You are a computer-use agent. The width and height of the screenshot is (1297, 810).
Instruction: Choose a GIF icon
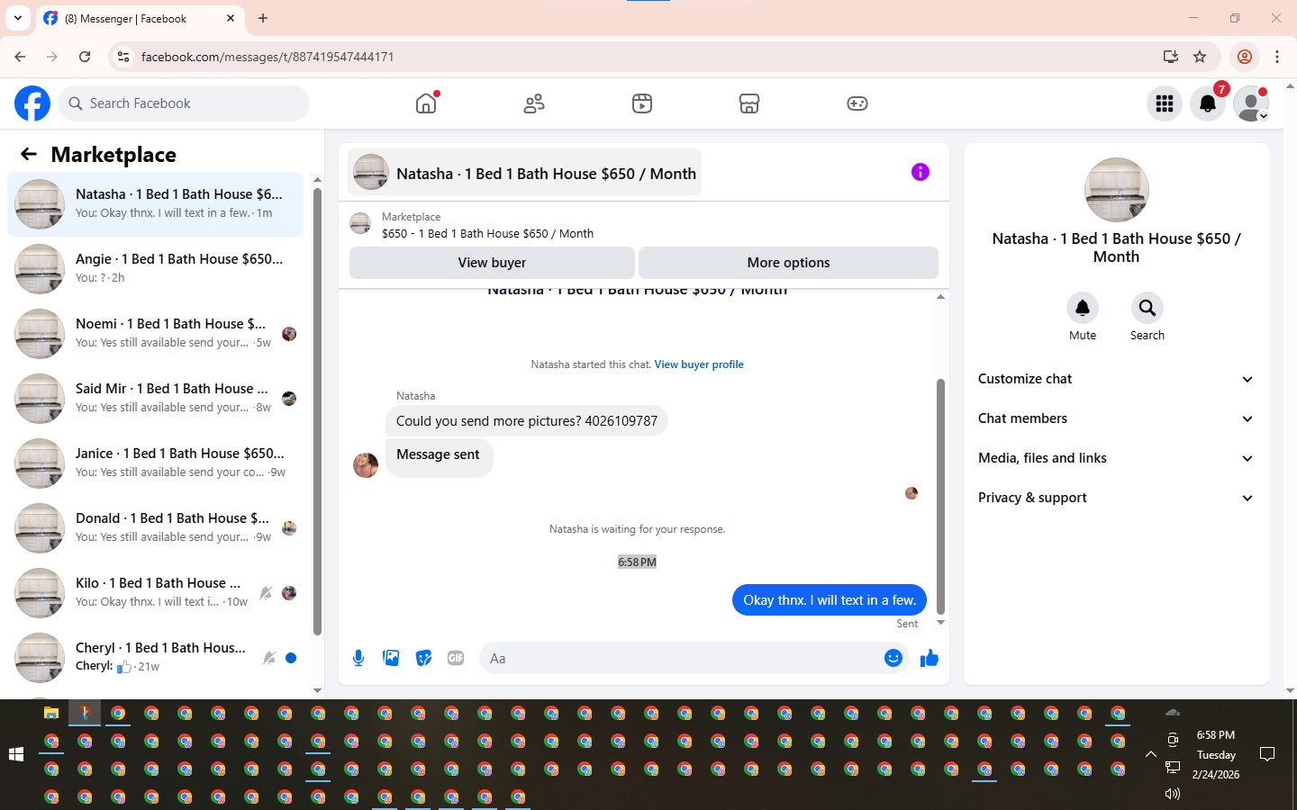pyautogui.click(x=456, y=658)
